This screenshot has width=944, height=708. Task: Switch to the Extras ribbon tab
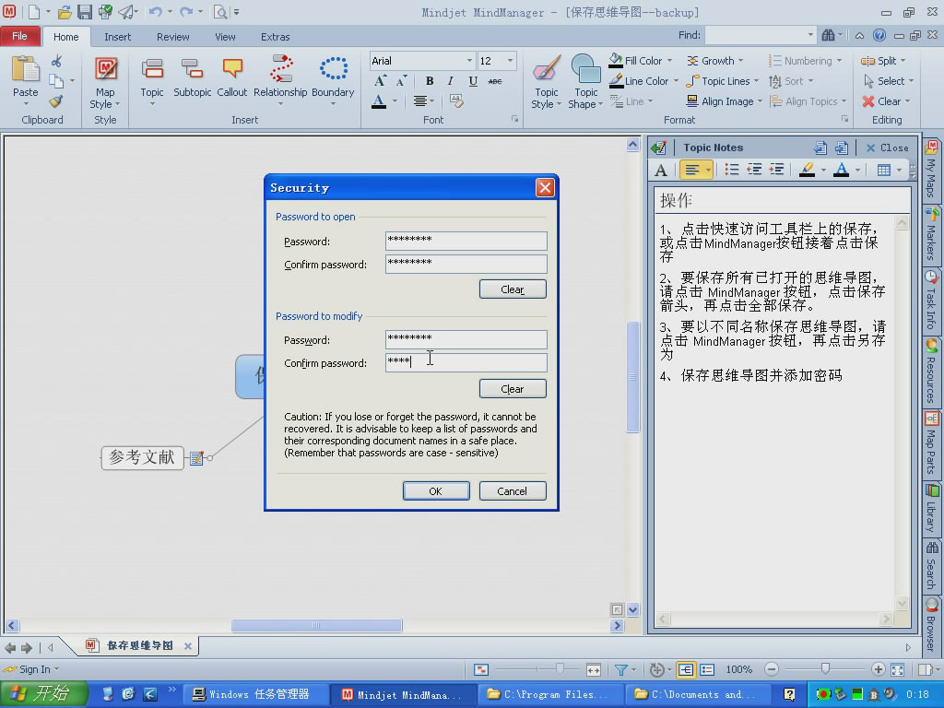[x=275, y=37]
